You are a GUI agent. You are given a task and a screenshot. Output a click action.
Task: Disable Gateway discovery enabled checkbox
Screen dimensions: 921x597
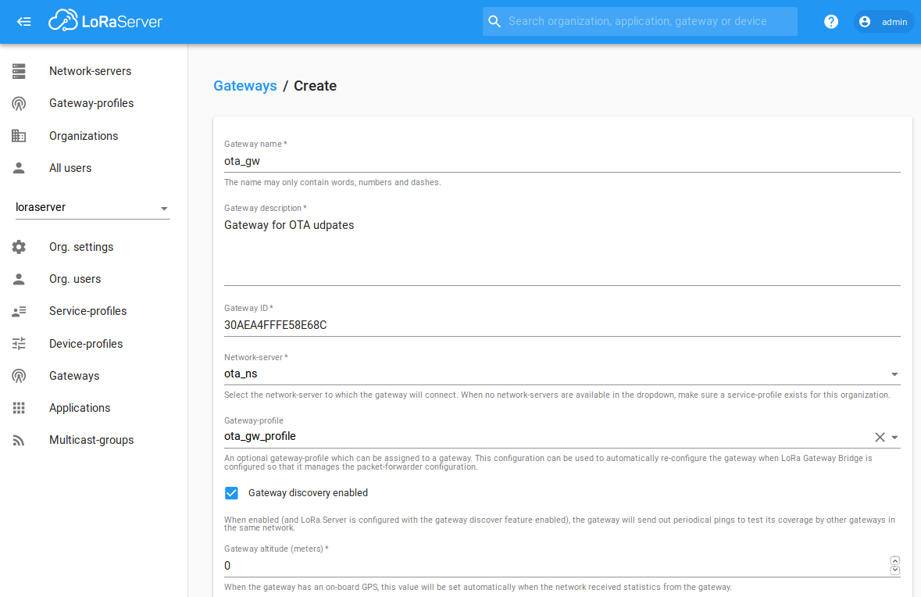(x=231, y=493)
